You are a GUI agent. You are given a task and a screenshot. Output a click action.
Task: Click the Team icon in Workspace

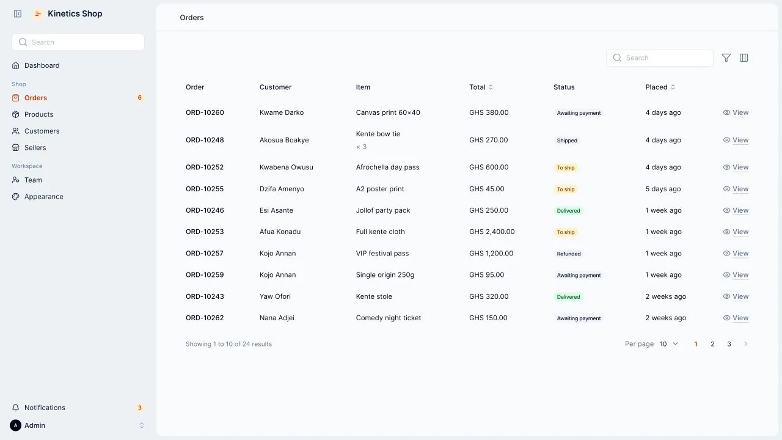[16, 180]
